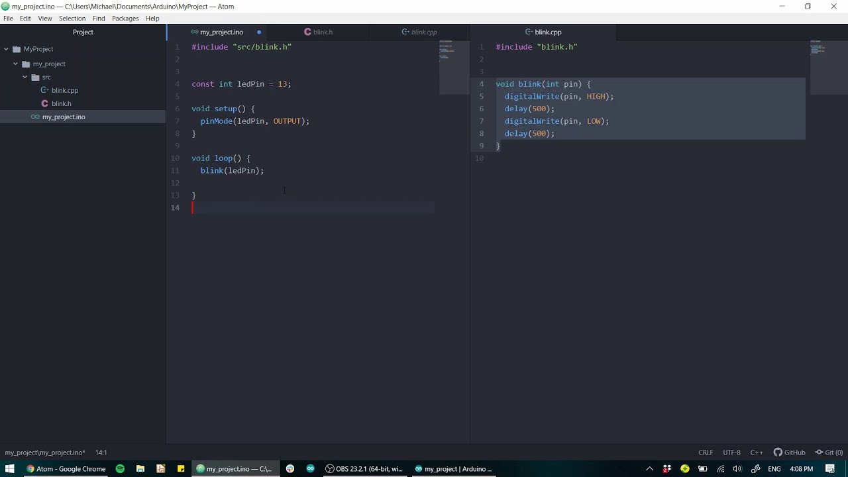Collapse the src folder chevron
The image size is (848, 477).
pyautogui.click(x=25, y=77)
